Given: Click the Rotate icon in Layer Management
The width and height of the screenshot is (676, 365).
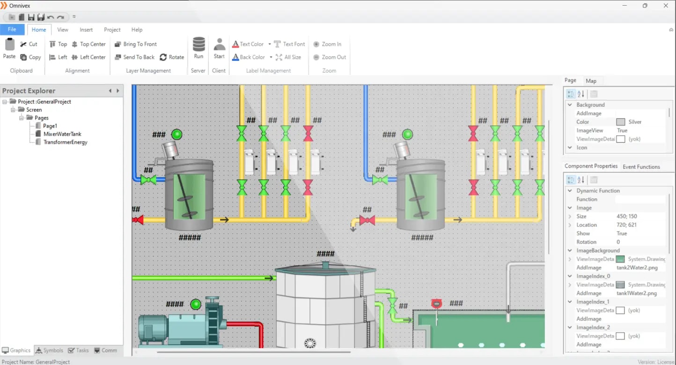Looking at the screenshot, I should pyautogui.click(x=163, y=57).
